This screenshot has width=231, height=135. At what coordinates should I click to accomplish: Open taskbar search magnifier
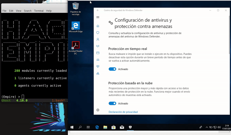click(80, 127)
